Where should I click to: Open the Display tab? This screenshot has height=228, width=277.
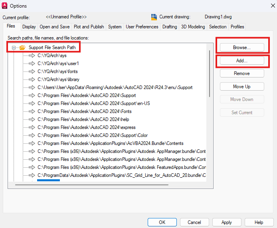pyautogui.click(x=29, y=27)
